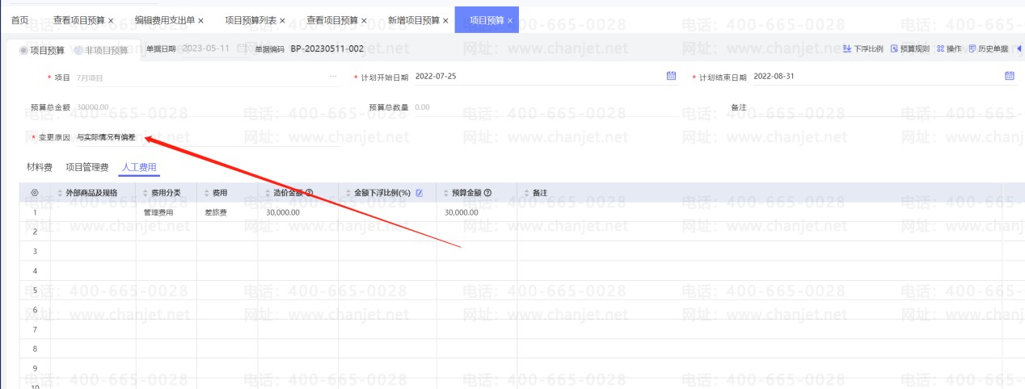Open the 计划结束日期 calendar picker icon
Screen dimensions: 1025x389
1009,76
